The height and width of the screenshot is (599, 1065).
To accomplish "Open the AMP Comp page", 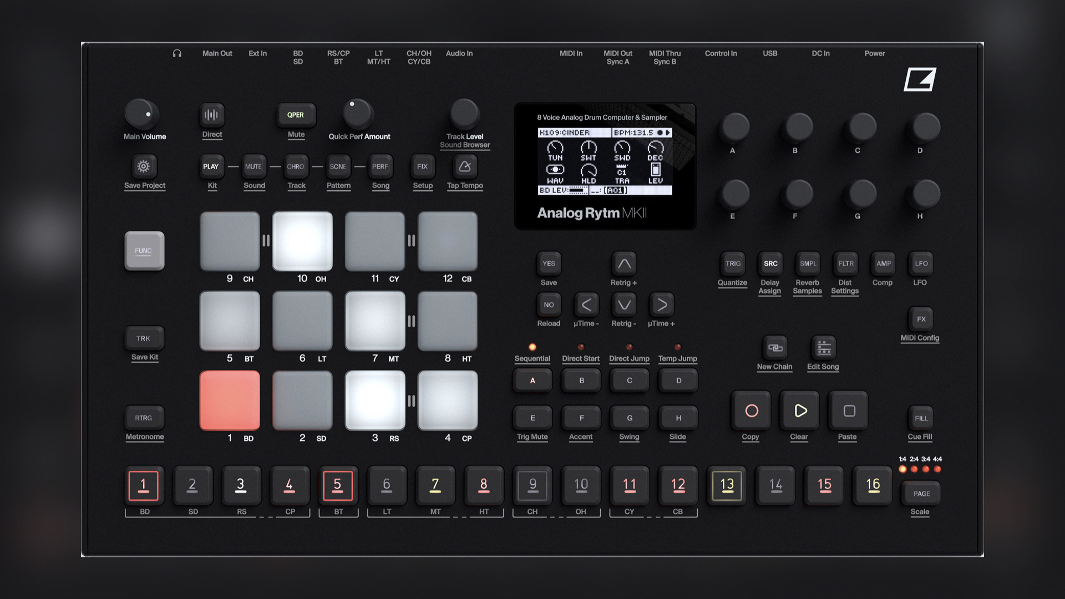I will (884, 263).
